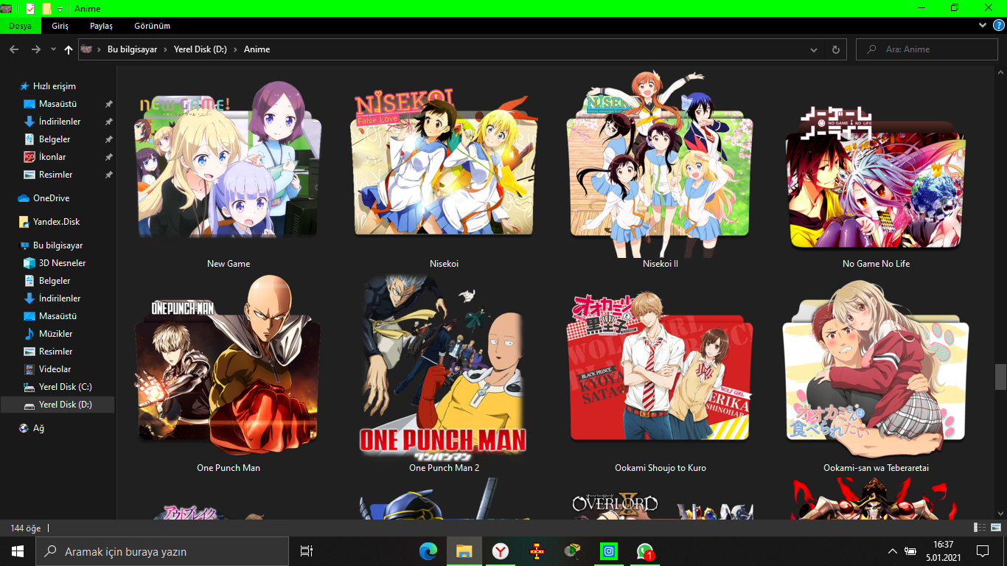
Task: Open the recent locations dropdown arrow
Action: point(53,49)
